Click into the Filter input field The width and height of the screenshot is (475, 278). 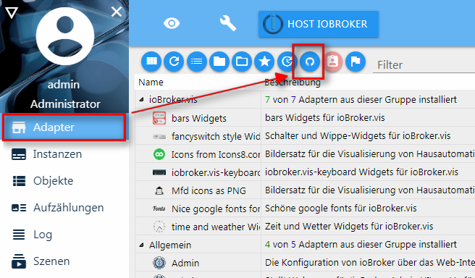(x=424, y=65)
